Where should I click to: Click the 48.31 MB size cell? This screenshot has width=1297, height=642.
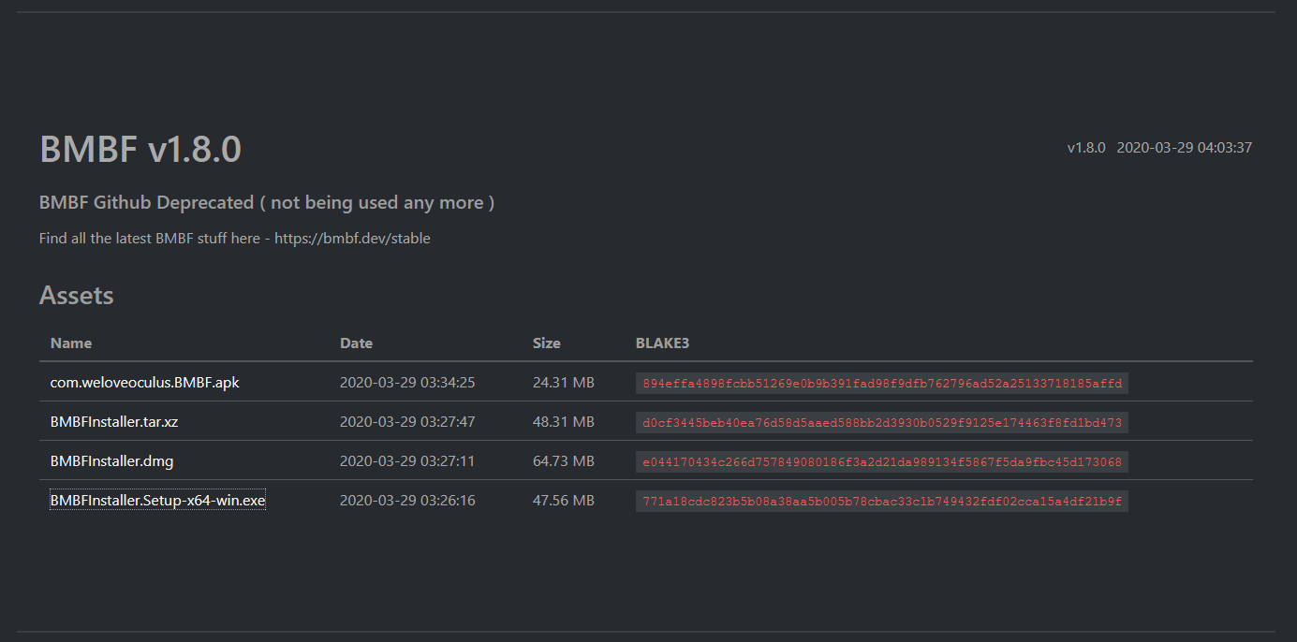pyautogui.click(x=564, y=421)
